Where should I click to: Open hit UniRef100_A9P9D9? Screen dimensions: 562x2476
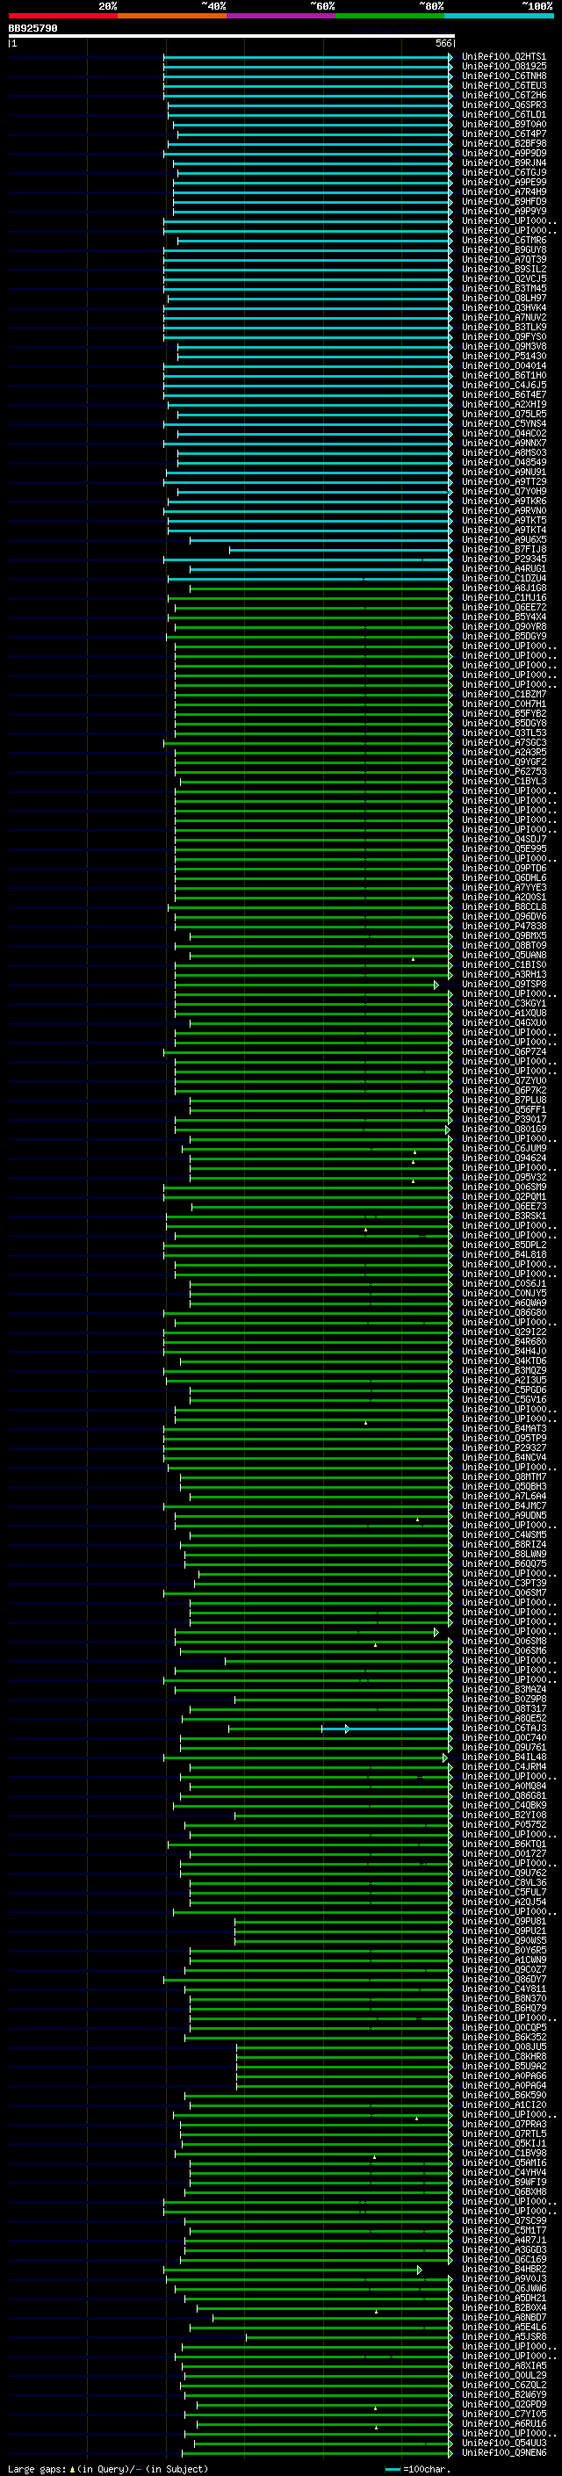[x=503, y=154]
